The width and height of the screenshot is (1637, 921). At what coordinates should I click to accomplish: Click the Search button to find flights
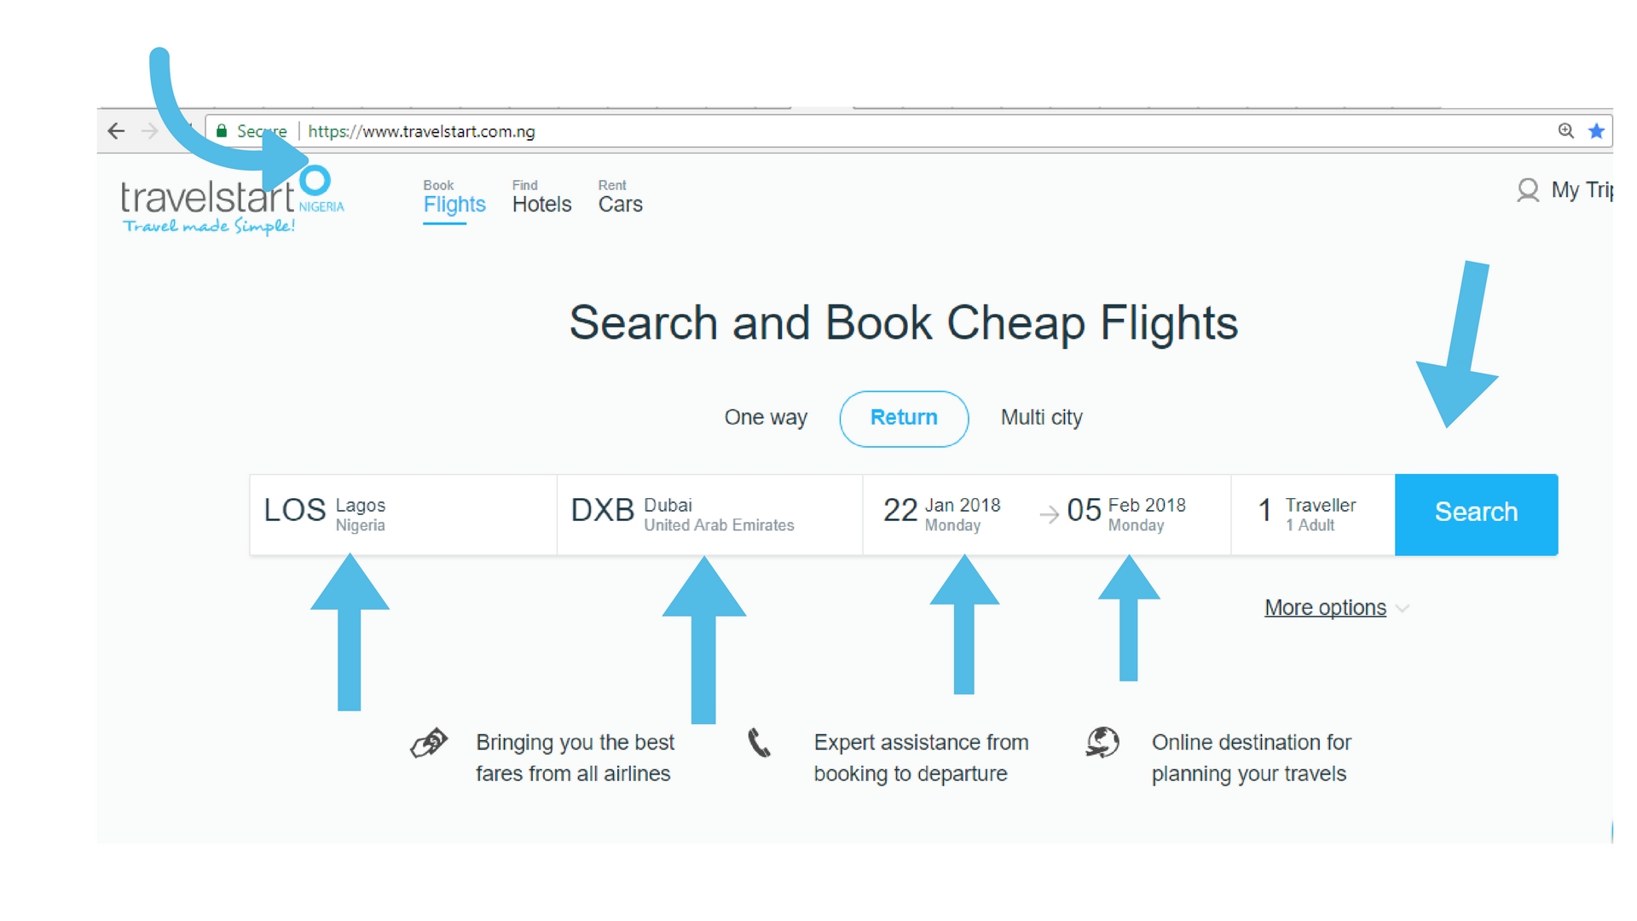pyautogui.click(x=1474, y=512)
